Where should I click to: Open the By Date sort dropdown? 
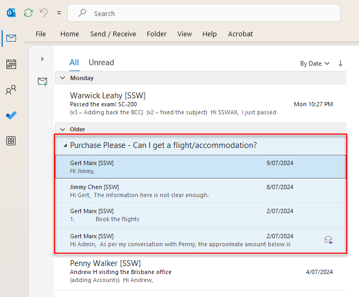coord(315,63)
